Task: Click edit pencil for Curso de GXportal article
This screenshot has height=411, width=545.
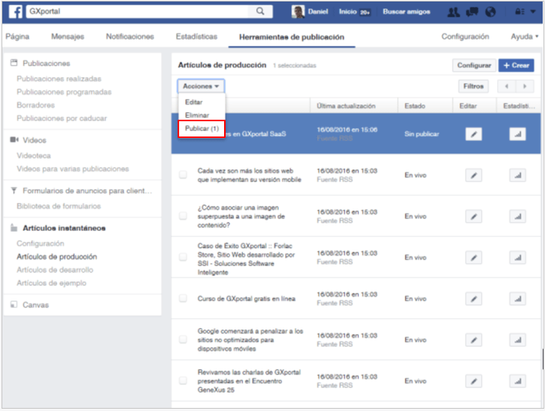Action: point(473,299)
